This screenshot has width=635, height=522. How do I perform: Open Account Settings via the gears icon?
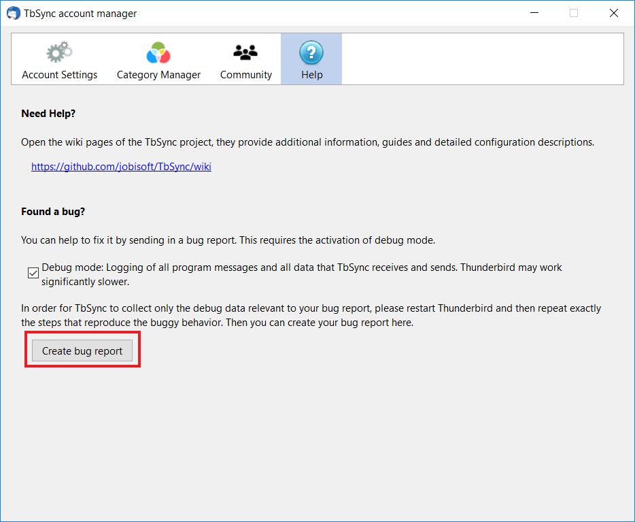pyautogui.click(x=59, y=52)
